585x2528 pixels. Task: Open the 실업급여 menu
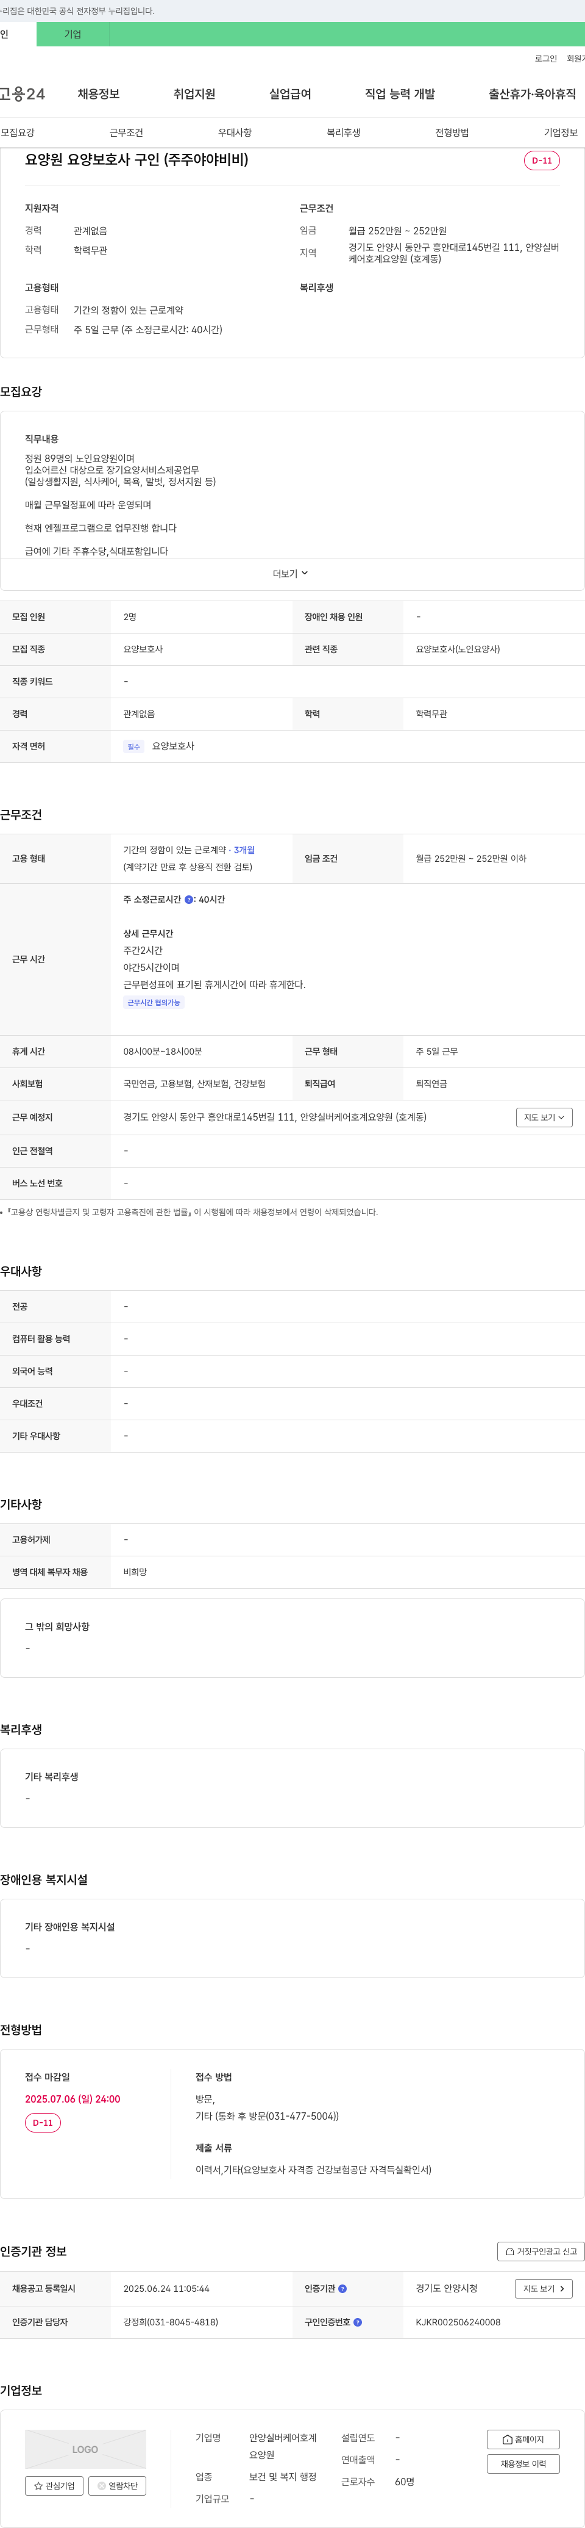(x=290, y=94)
